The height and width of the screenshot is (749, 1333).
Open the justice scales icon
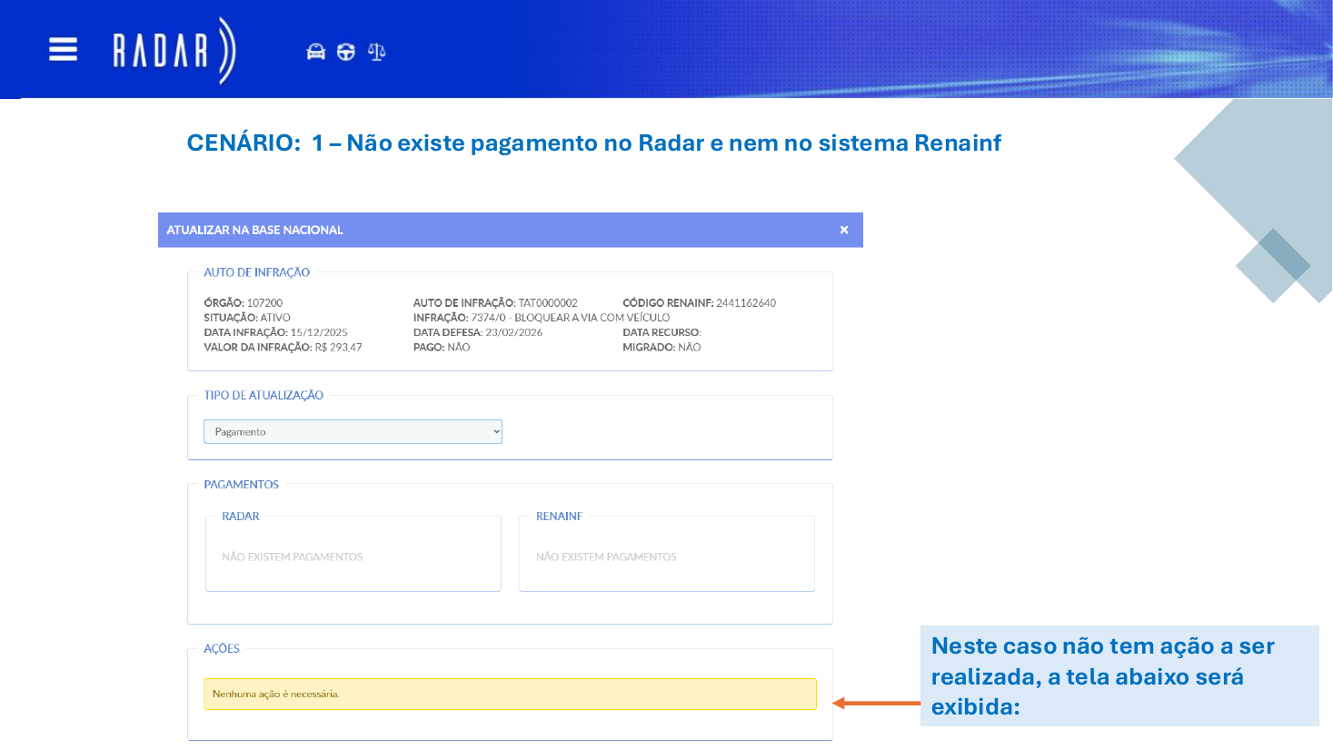pos(376,52)
